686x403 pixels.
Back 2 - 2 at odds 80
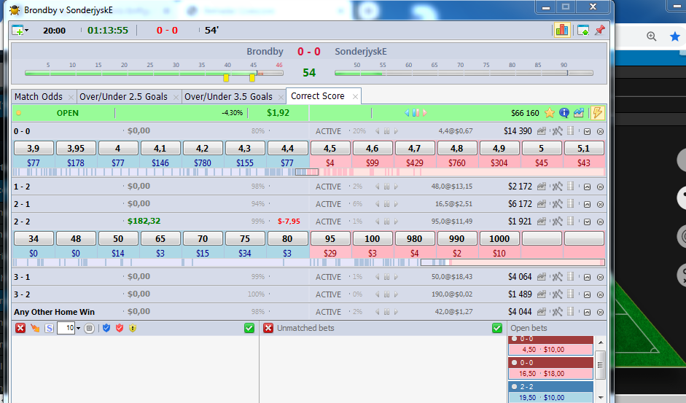pos(287,238)
